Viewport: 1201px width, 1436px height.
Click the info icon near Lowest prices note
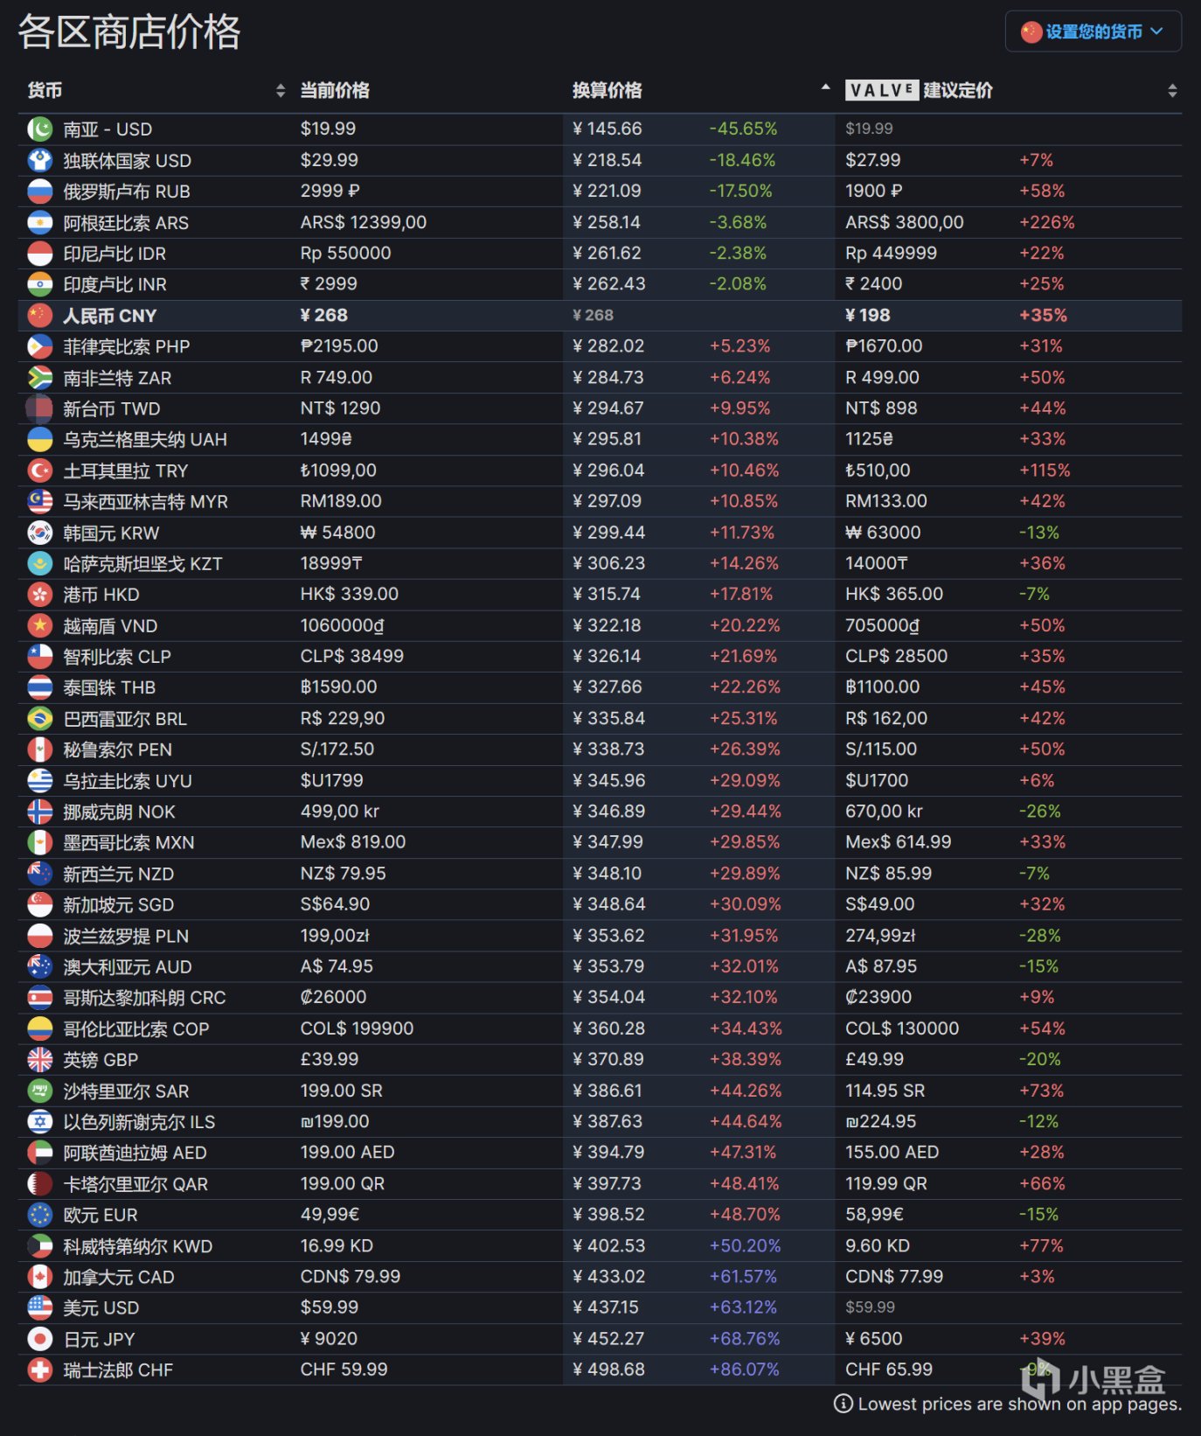click(x=843, y=1404)
